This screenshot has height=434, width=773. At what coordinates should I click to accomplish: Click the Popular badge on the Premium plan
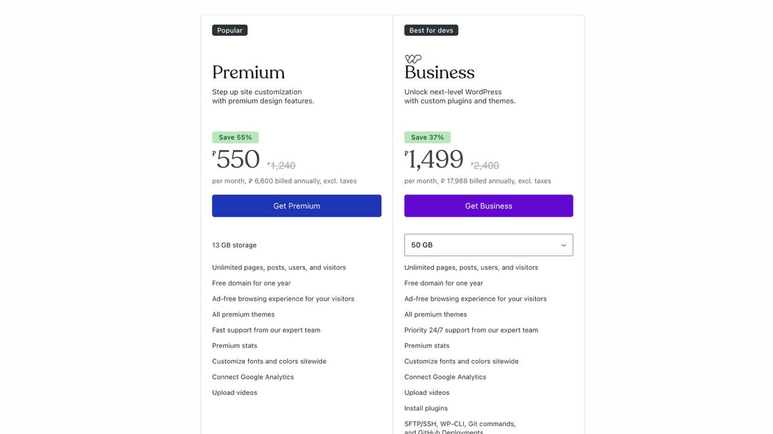(x=229, y=30)
